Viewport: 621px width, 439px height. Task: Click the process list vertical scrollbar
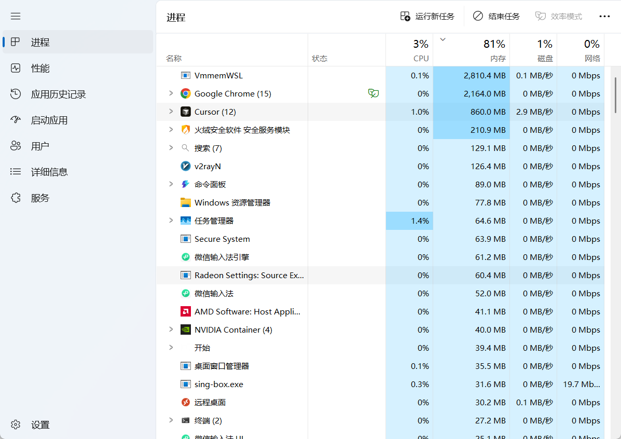[615, 95]
